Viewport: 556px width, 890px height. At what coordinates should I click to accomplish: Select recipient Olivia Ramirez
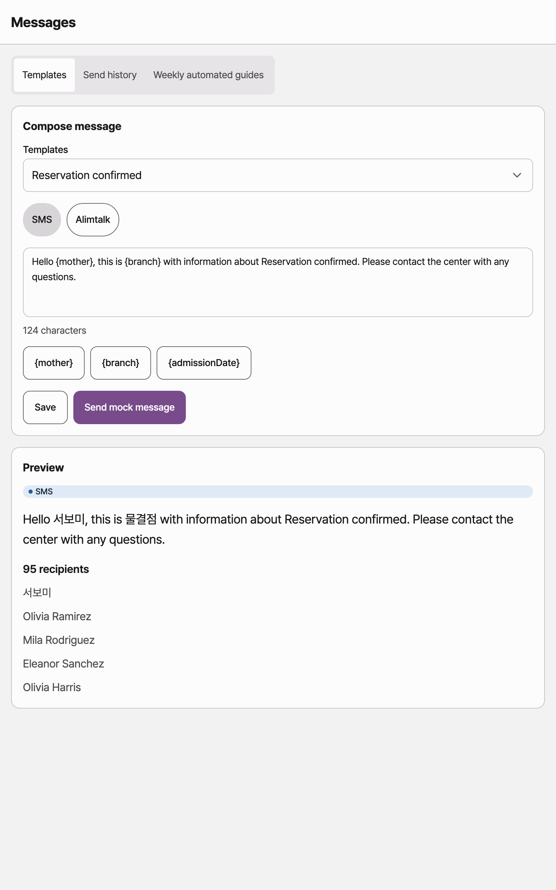57,616
